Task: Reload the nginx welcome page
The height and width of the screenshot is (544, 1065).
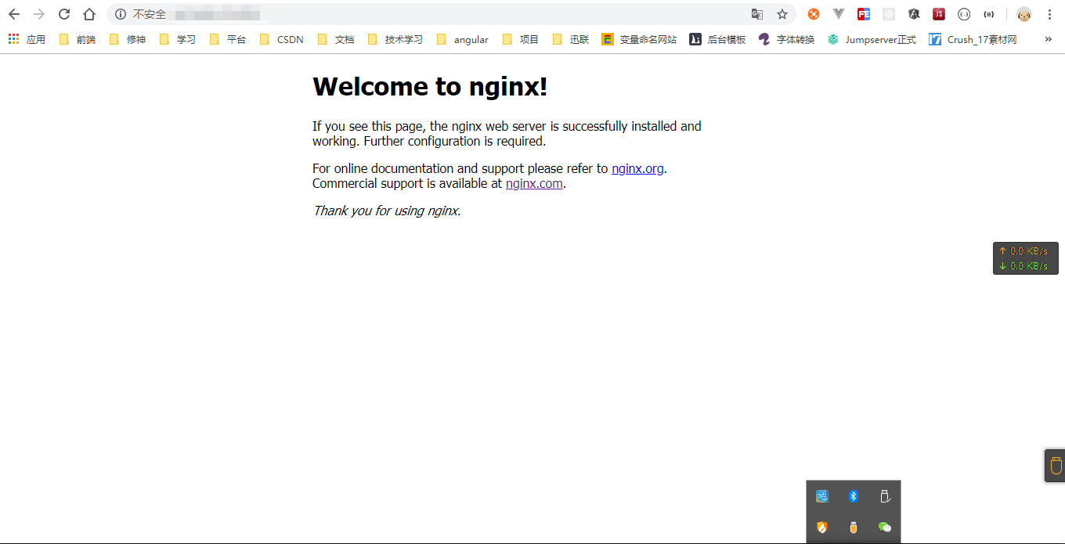Action: point(64,14)
